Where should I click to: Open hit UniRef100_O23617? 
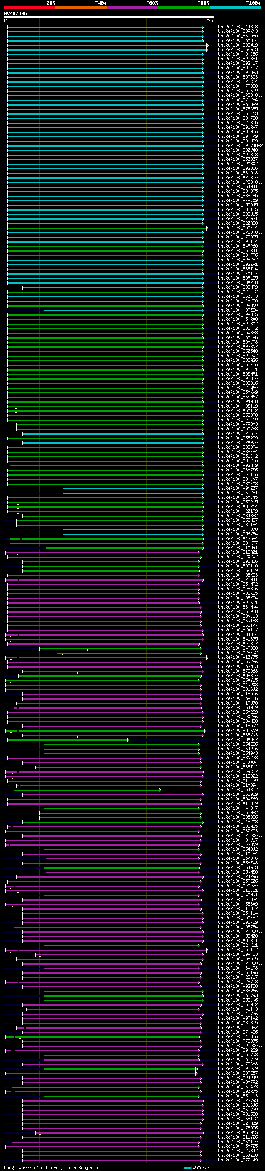(x=238, y=433)
